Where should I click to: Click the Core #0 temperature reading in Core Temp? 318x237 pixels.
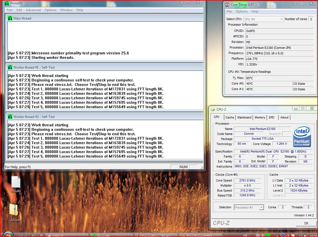tap(268, 84)
